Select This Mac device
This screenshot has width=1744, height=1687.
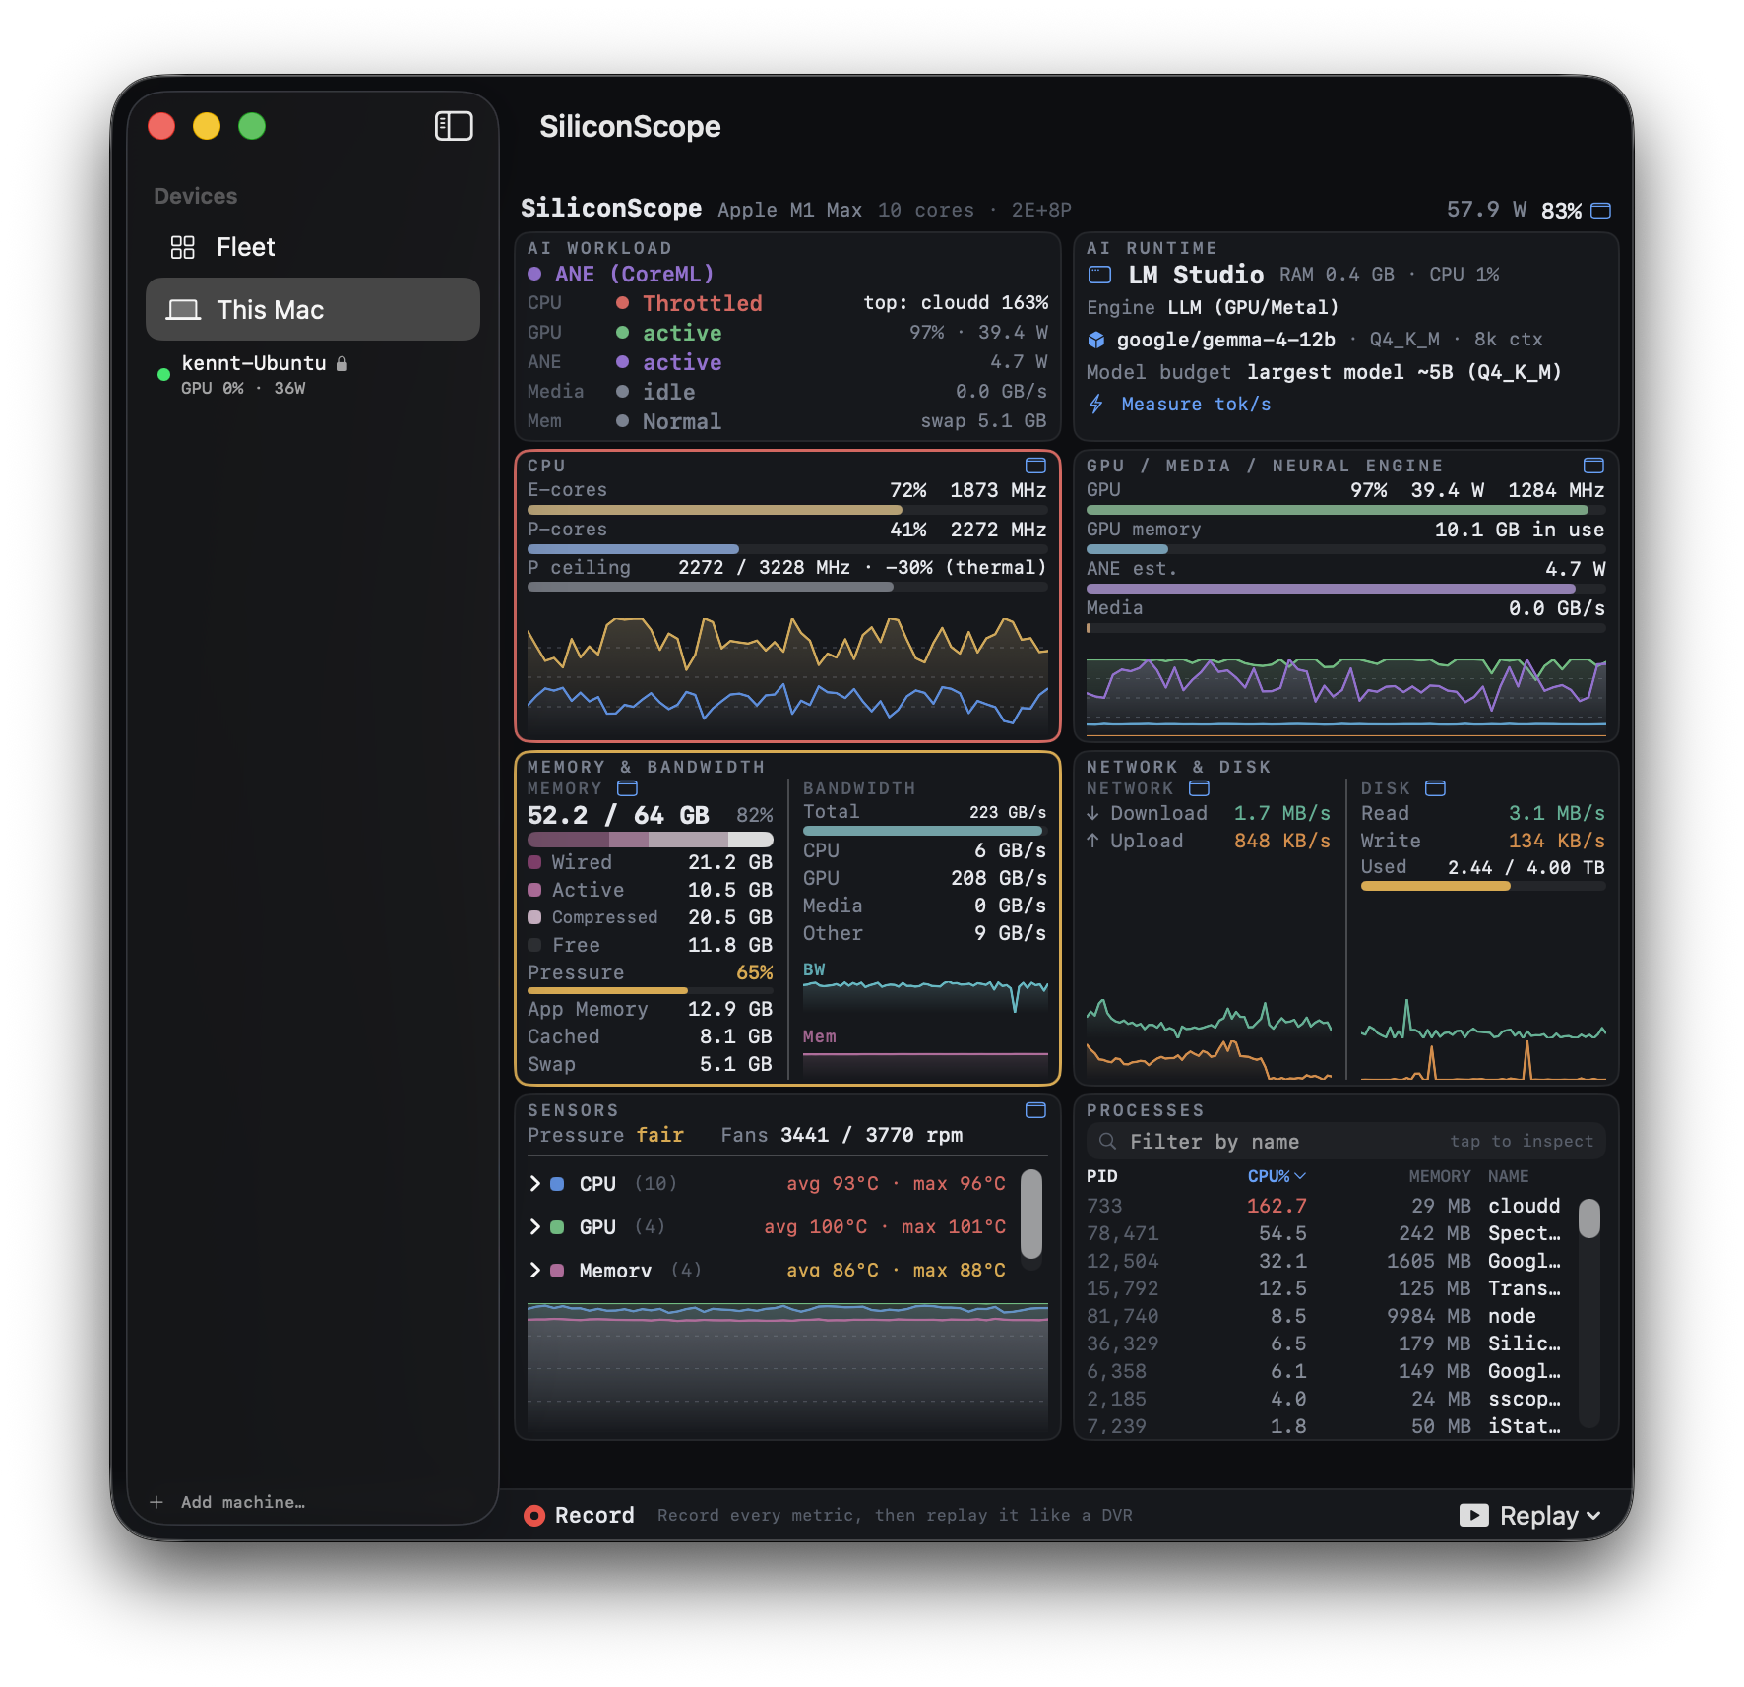pyautogui.click(x=312, y=309)
